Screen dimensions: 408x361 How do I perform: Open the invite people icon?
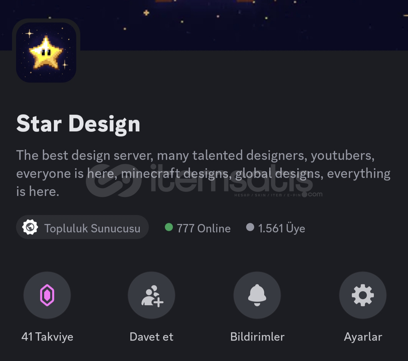(152, 295)
